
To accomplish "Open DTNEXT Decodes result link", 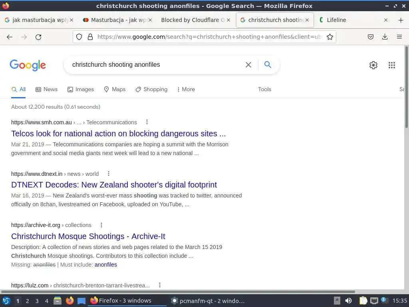I will (114, 185).
